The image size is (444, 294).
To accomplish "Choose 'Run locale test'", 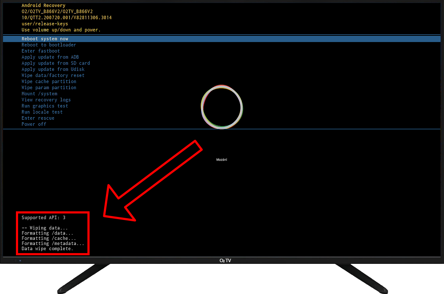I will pos(42,112).
